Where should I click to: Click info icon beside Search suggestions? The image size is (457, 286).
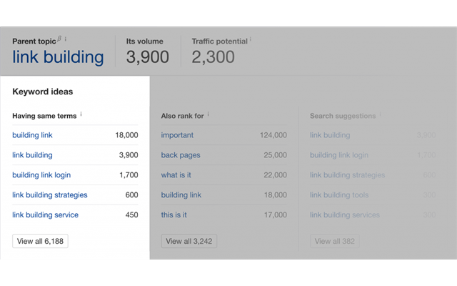tap(380, 114)
